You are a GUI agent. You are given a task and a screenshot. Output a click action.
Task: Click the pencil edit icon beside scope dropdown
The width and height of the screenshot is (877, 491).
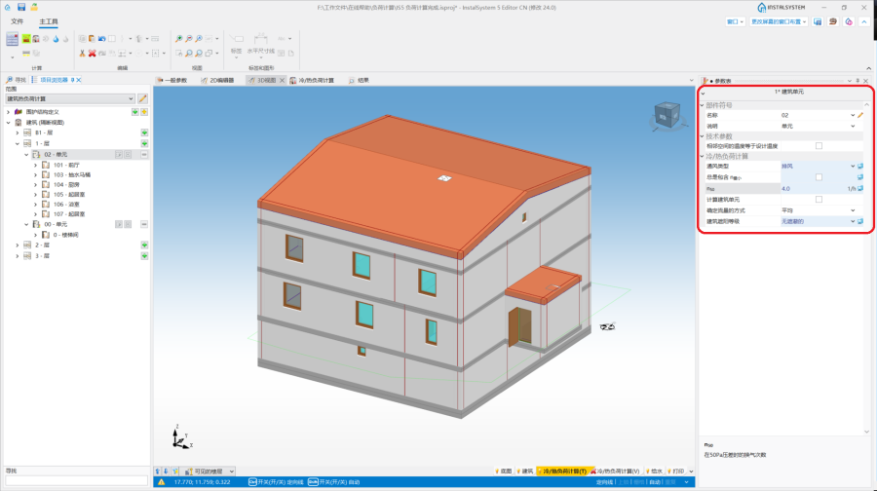pos(143,98)
